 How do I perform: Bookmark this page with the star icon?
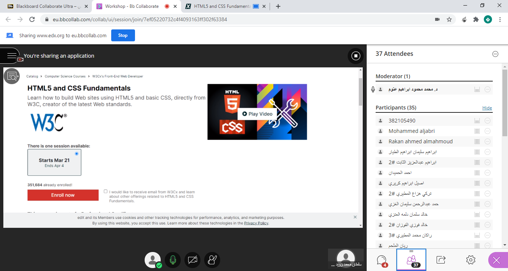[449, 19]
